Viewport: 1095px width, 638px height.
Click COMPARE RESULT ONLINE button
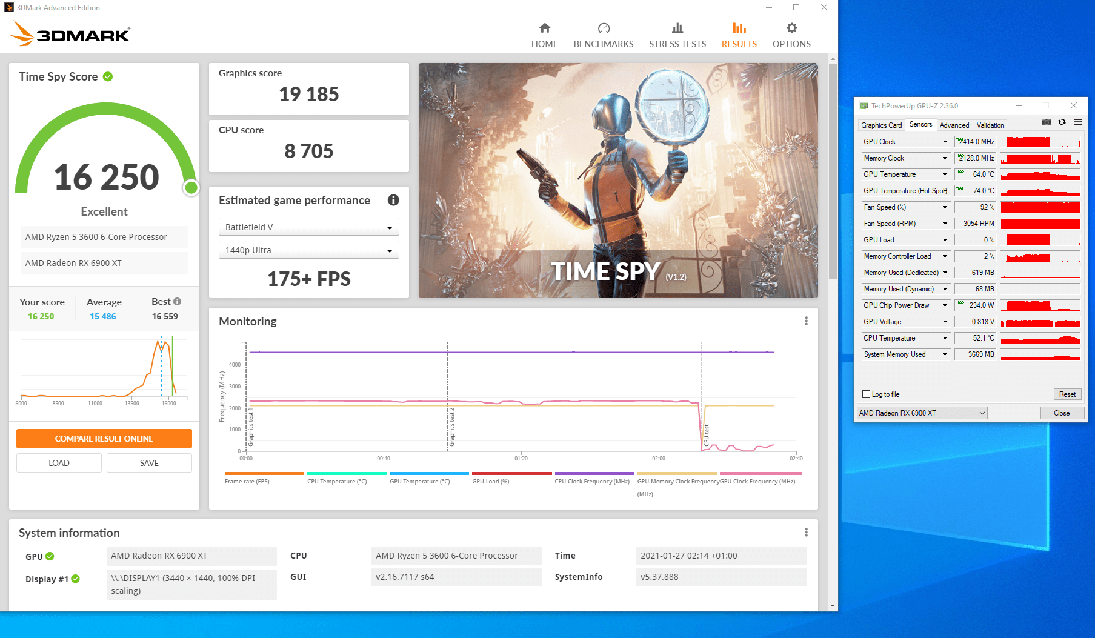104,439
